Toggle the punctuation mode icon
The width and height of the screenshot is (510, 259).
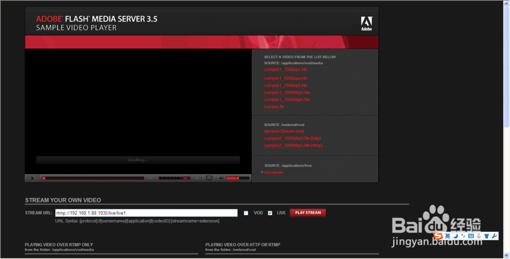[x=463, y=236]
